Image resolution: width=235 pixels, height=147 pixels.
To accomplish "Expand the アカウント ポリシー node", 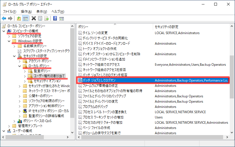I will (x=19, y=61).
